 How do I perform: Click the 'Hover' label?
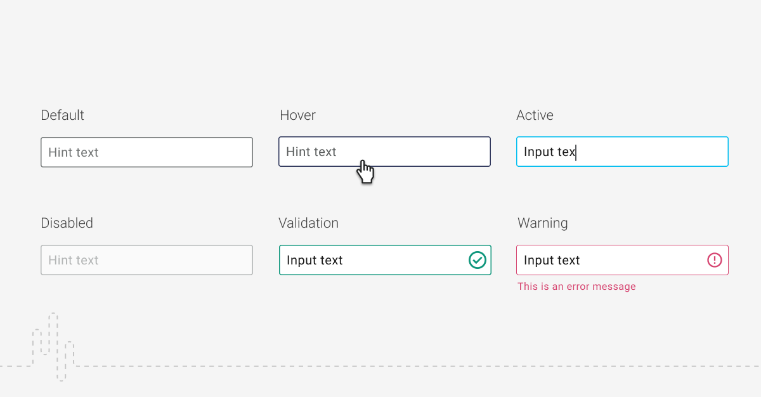[297, 115]
